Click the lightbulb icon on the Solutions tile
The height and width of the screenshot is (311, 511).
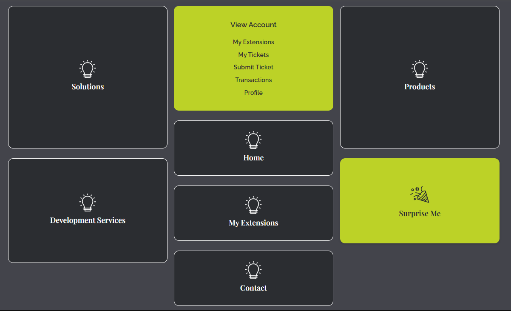coord(88,69)
